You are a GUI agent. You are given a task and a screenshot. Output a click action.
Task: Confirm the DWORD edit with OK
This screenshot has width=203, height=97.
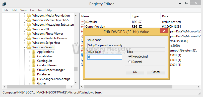135,72
